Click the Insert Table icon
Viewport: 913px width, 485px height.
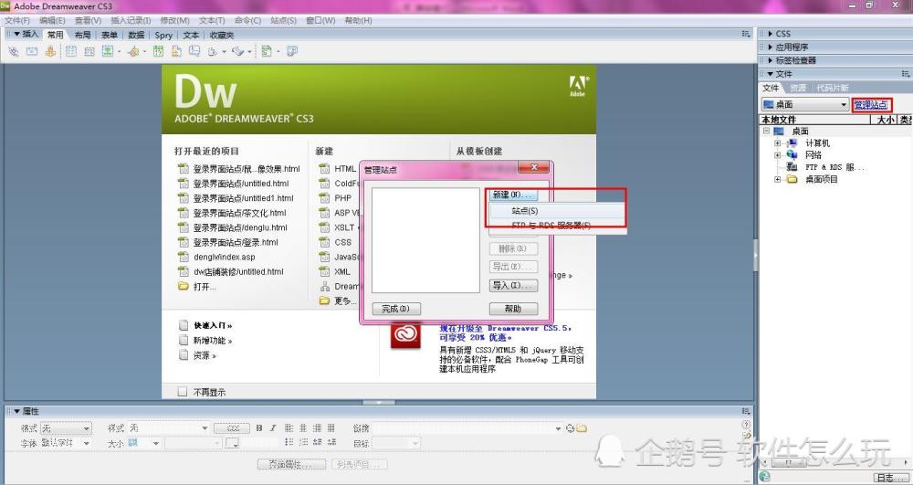71,52
